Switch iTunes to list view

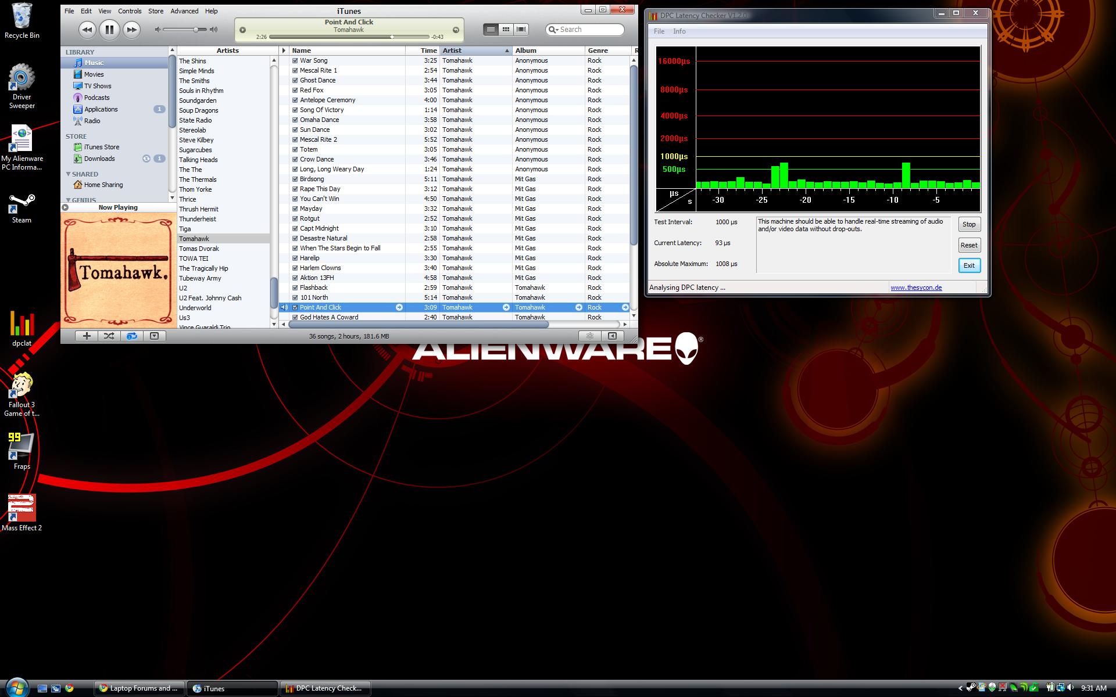[491, 30]
